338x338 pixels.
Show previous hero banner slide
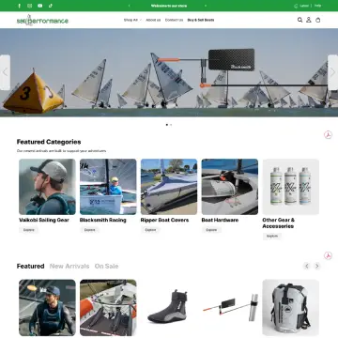(x=5, y=72)
